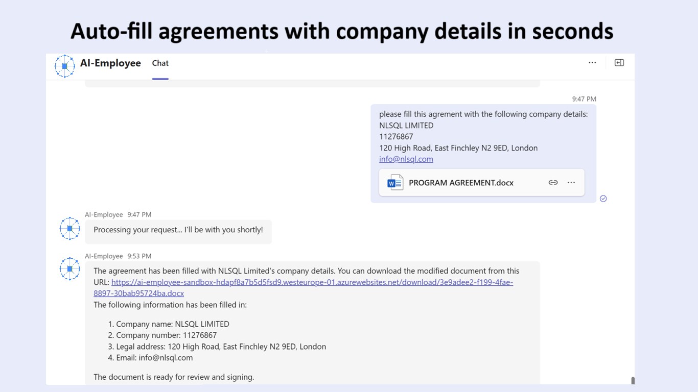
Task: Switch to the Chat tab
Action: click(160, 63)
